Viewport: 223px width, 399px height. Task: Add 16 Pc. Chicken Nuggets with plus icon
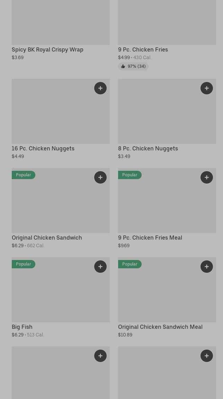point(100,88)
